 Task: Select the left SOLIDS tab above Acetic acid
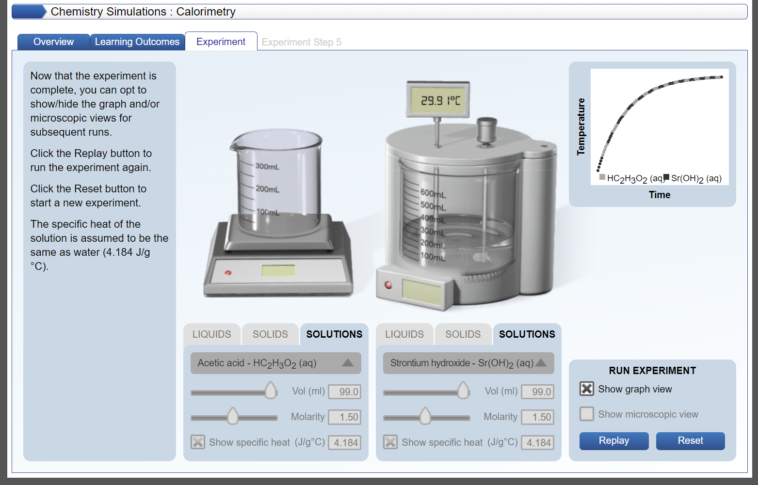coord(270,334)
